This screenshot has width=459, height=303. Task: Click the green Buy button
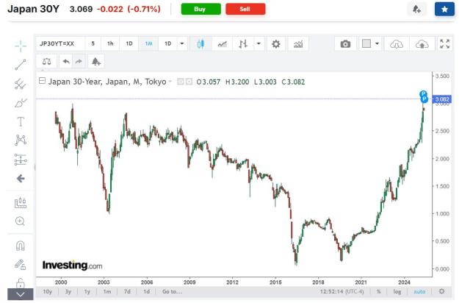pos(200,9)
